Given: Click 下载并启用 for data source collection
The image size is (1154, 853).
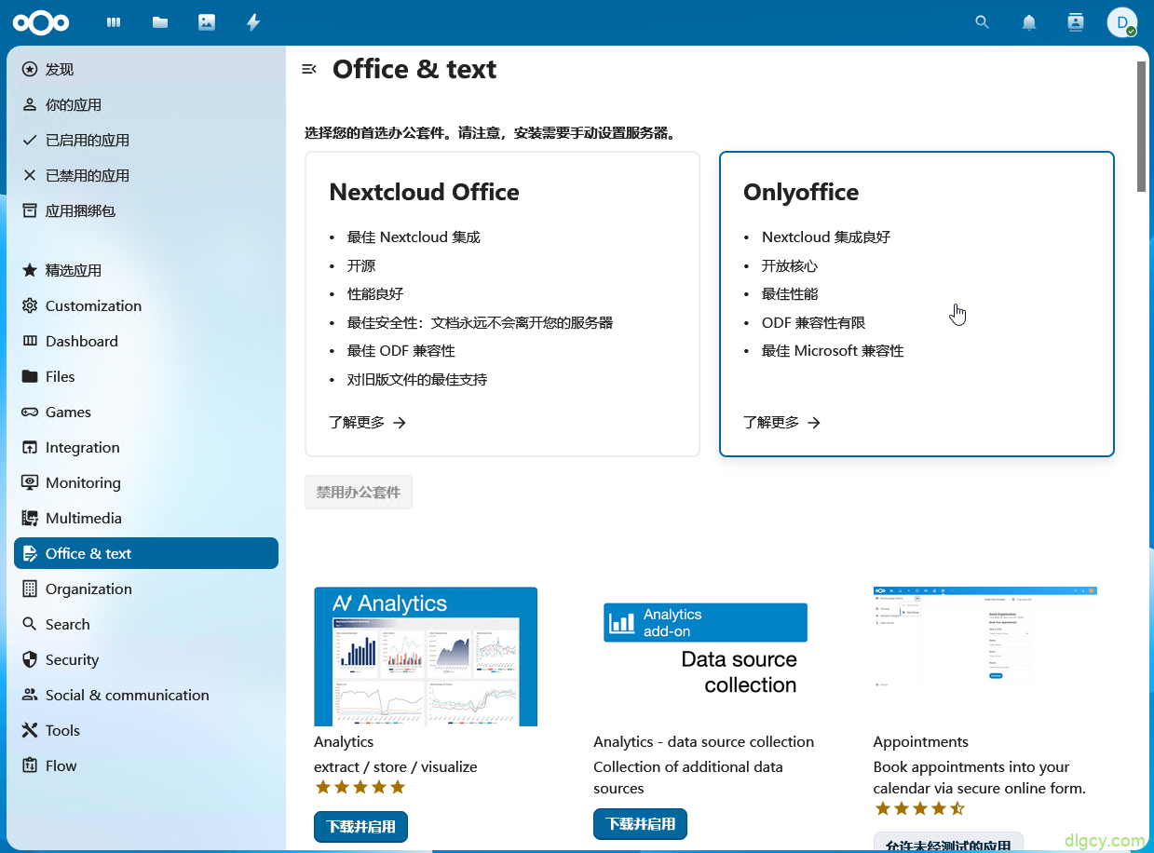Looking at the screenshot, I should (640, 823).
